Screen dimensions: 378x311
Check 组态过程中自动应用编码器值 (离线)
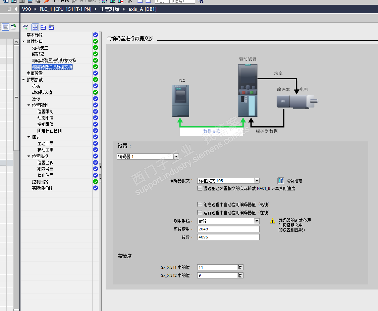click(x=200, y=205)
